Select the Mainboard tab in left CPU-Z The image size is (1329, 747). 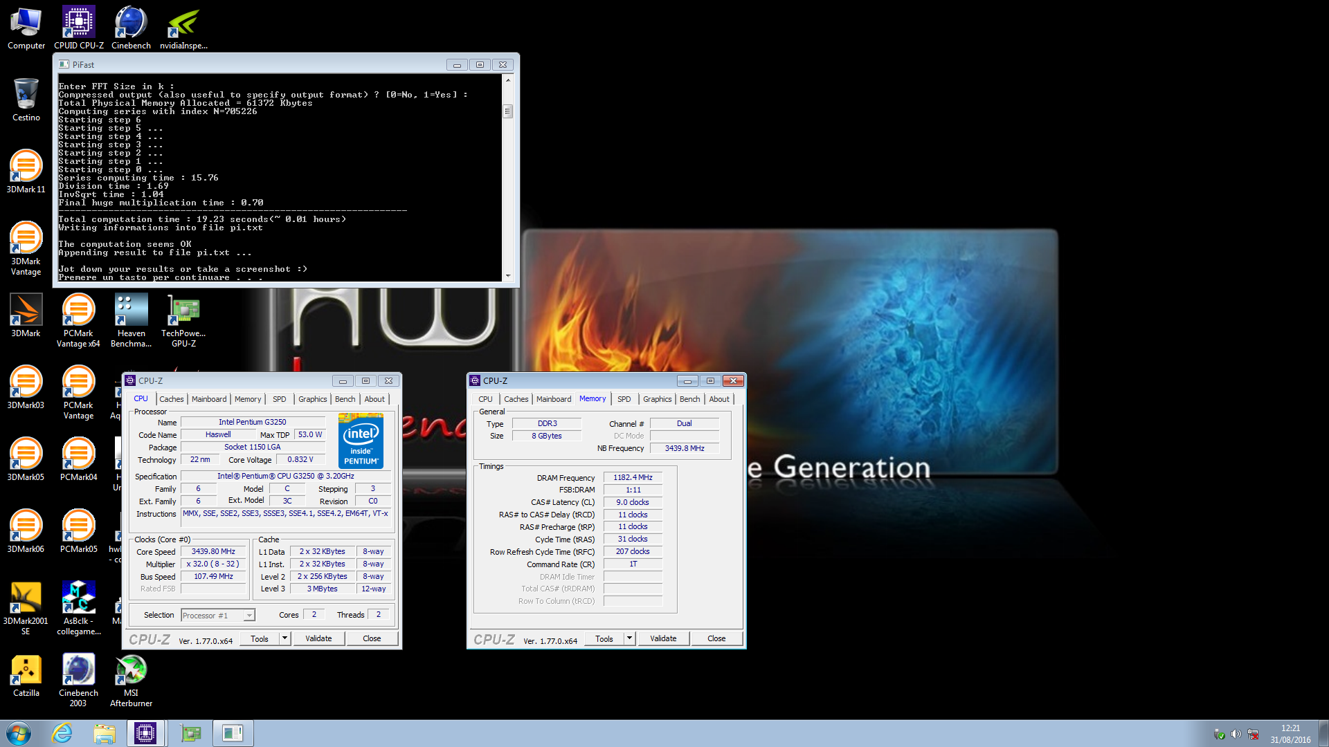click(209, 399)
